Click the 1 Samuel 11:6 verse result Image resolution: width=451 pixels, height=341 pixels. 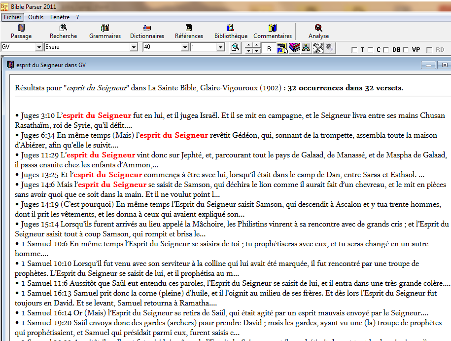233,283
